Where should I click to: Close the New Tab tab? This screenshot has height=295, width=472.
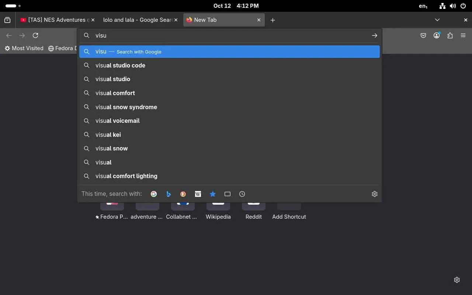click(x=259, y=20)
